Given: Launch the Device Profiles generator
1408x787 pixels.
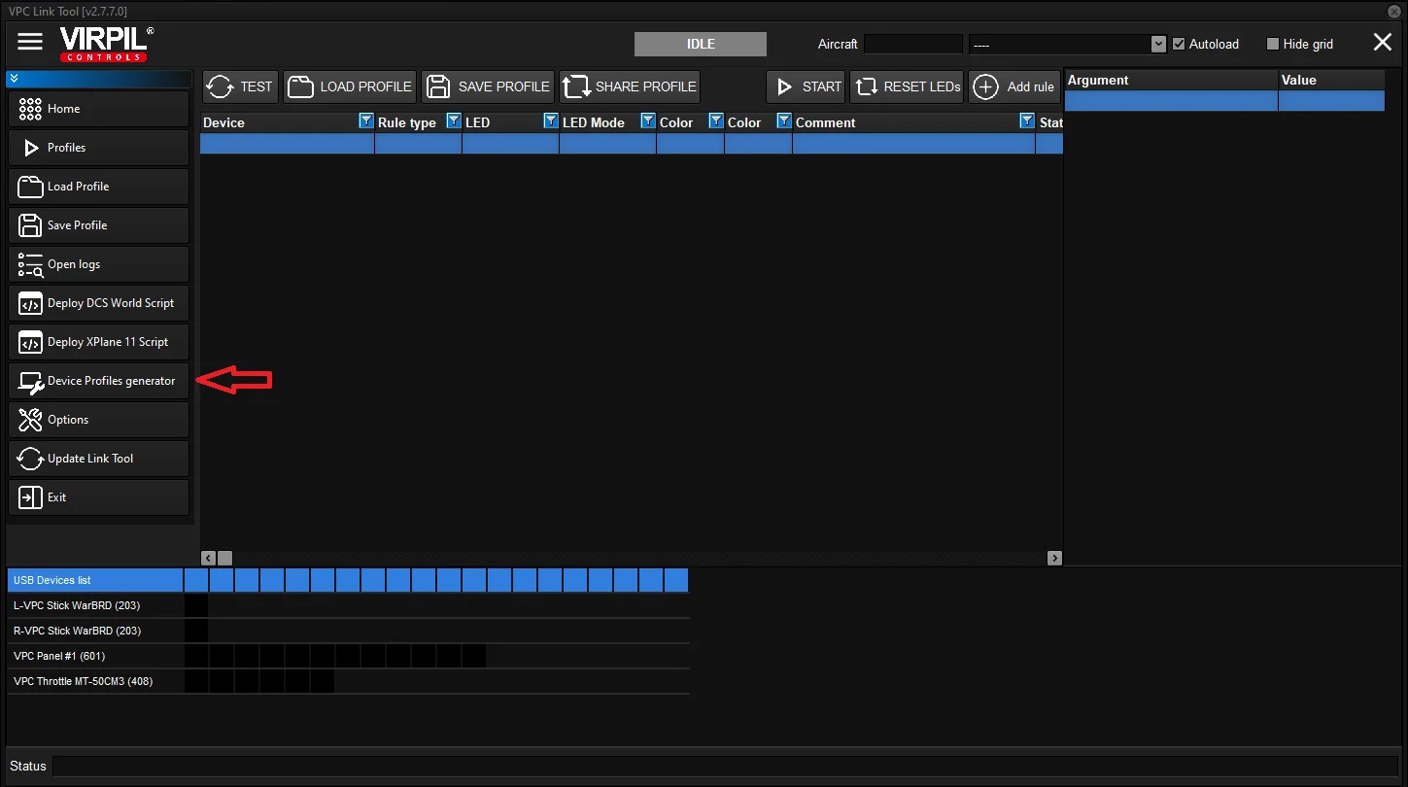Looking at the screenshot, I should pos(98,381).
